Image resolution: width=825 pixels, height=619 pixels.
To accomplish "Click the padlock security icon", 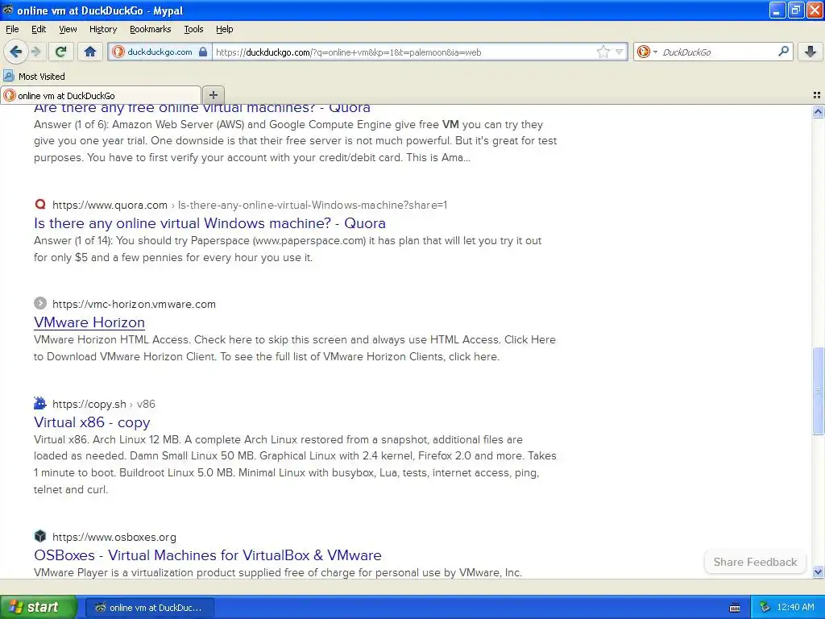I will click(203, 52).
